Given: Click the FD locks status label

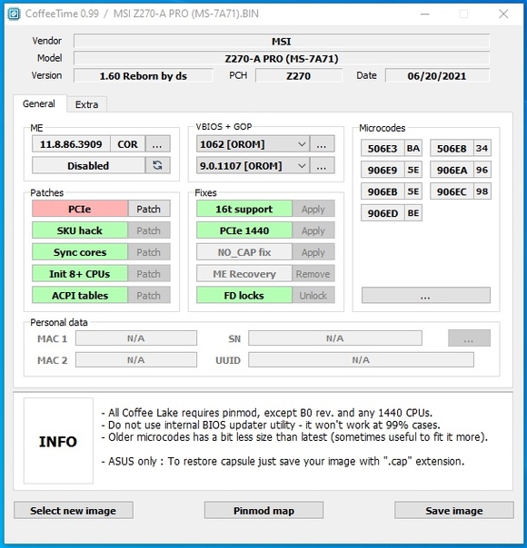Looking at the screenshot, I should coord(244,296).
